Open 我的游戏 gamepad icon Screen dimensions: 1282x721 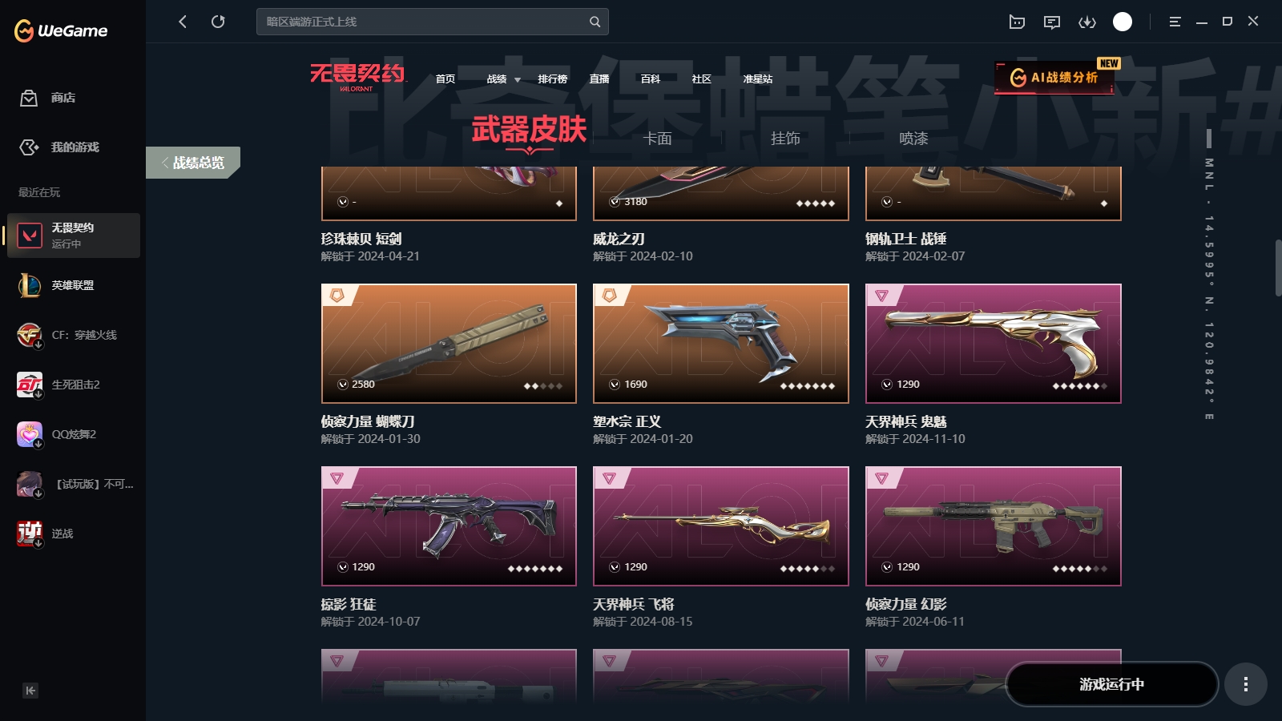29,147
